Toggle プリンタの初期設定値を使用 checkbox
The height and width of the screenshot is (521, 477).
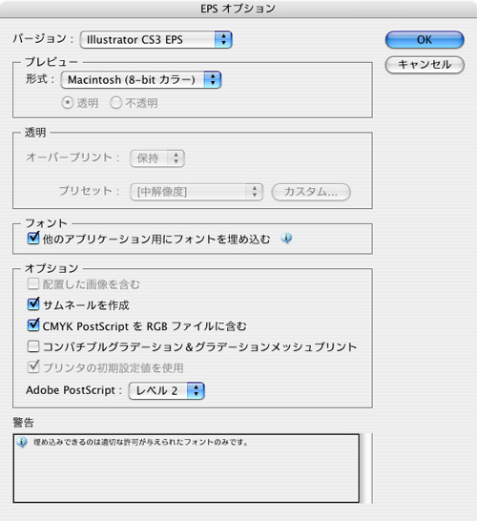tap(33, 366)
